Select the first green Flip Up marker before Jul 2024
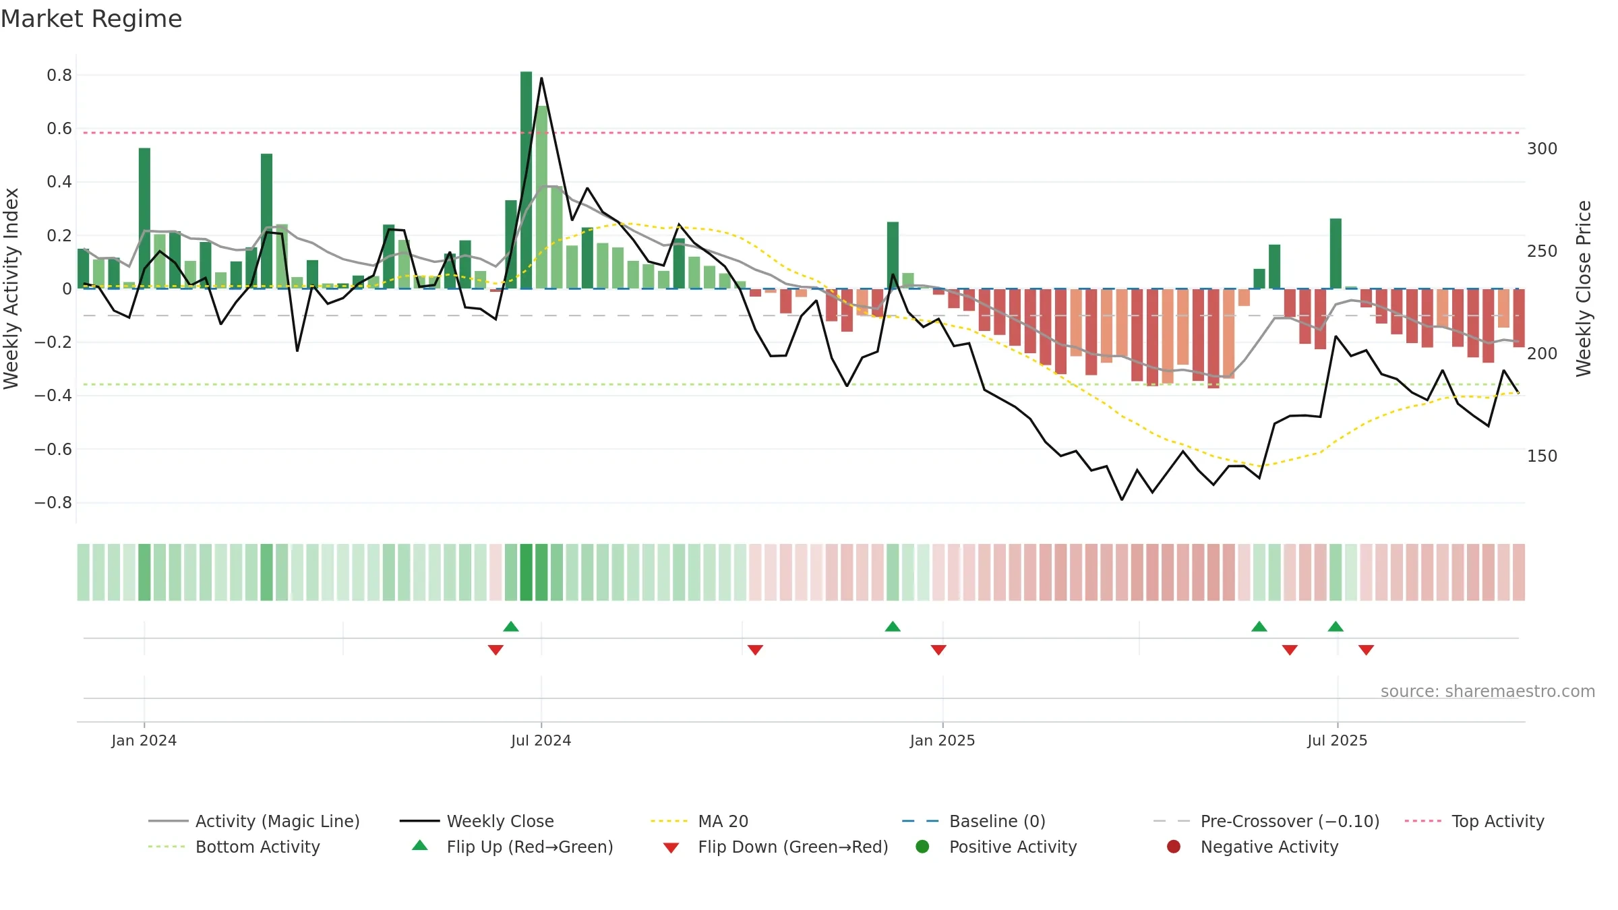Screen dimensions: 1618x910 511,626
